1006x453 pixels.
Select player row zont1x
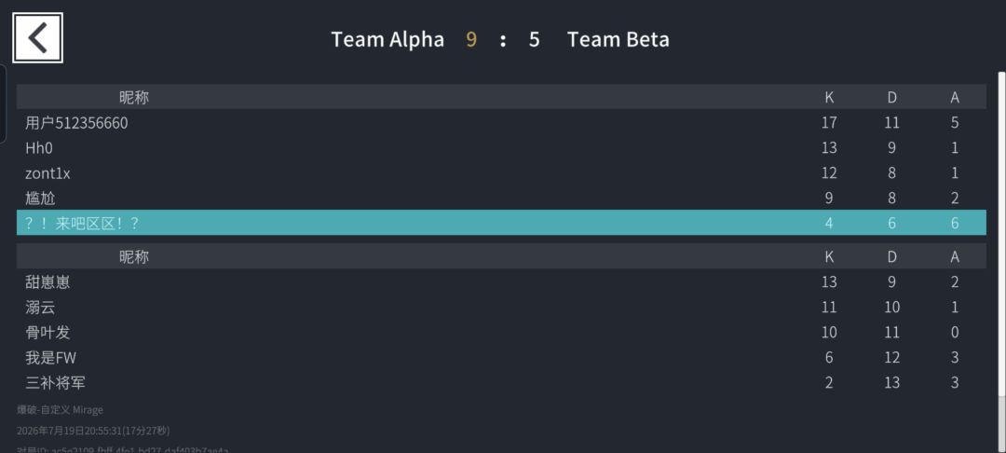coord(501,172)
